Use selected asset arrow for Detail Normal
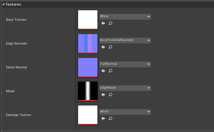This screenshot has width=214, height=132. (x=103, y=71)
